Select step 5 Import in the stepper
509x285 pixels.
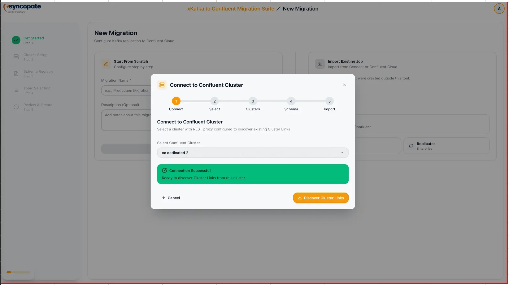[329, 101]
